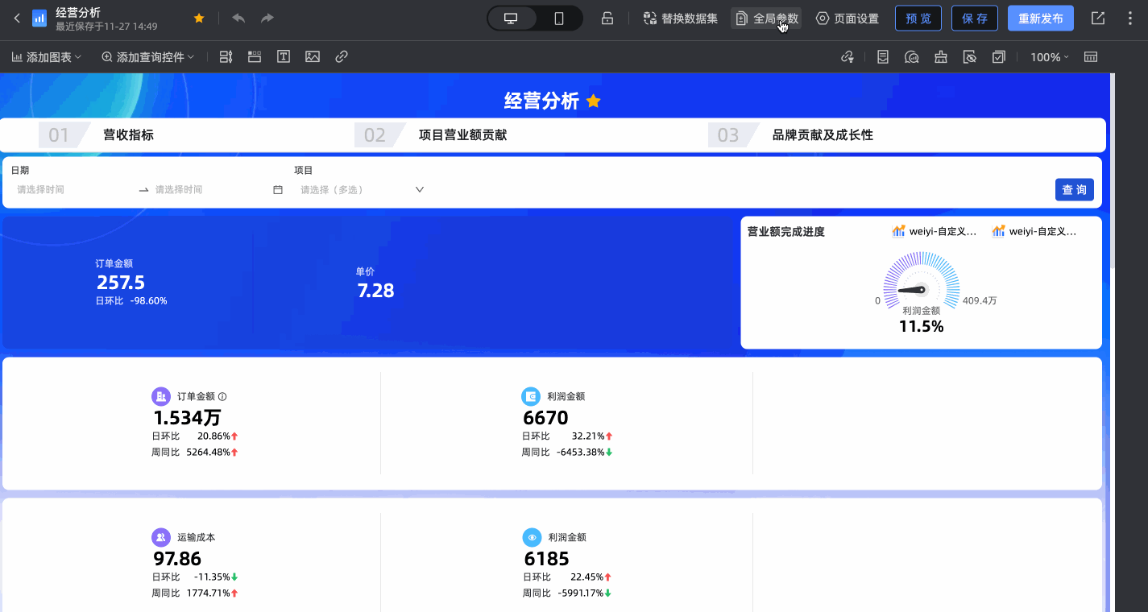Insert an image widget
1148x612 pixels.
pos(313,57)
